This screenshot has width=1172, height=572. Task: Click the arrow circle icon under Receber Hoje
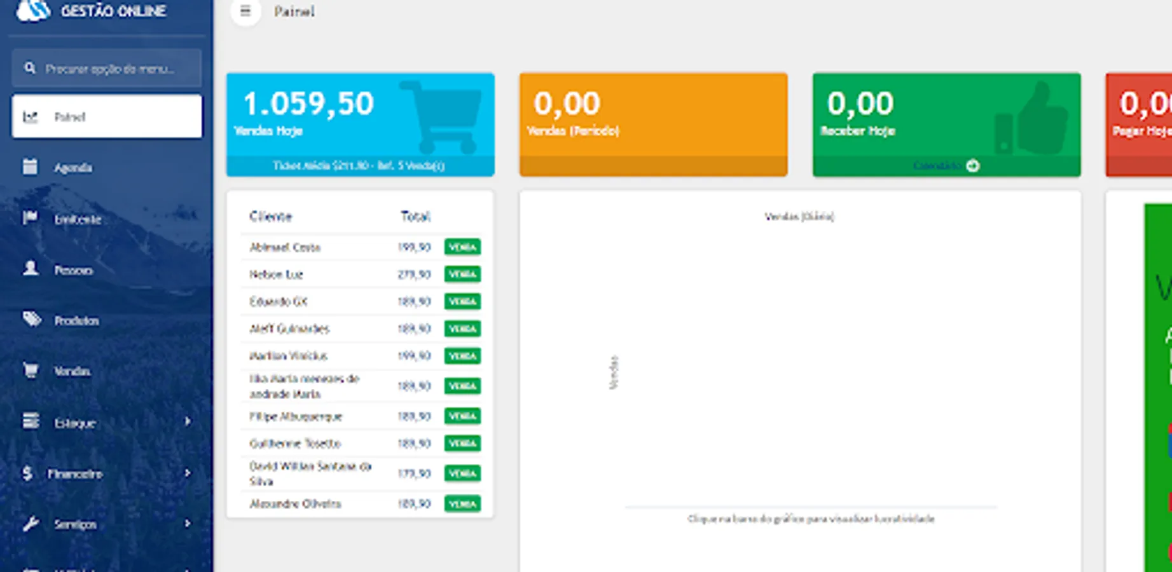(x=972, y=166)
